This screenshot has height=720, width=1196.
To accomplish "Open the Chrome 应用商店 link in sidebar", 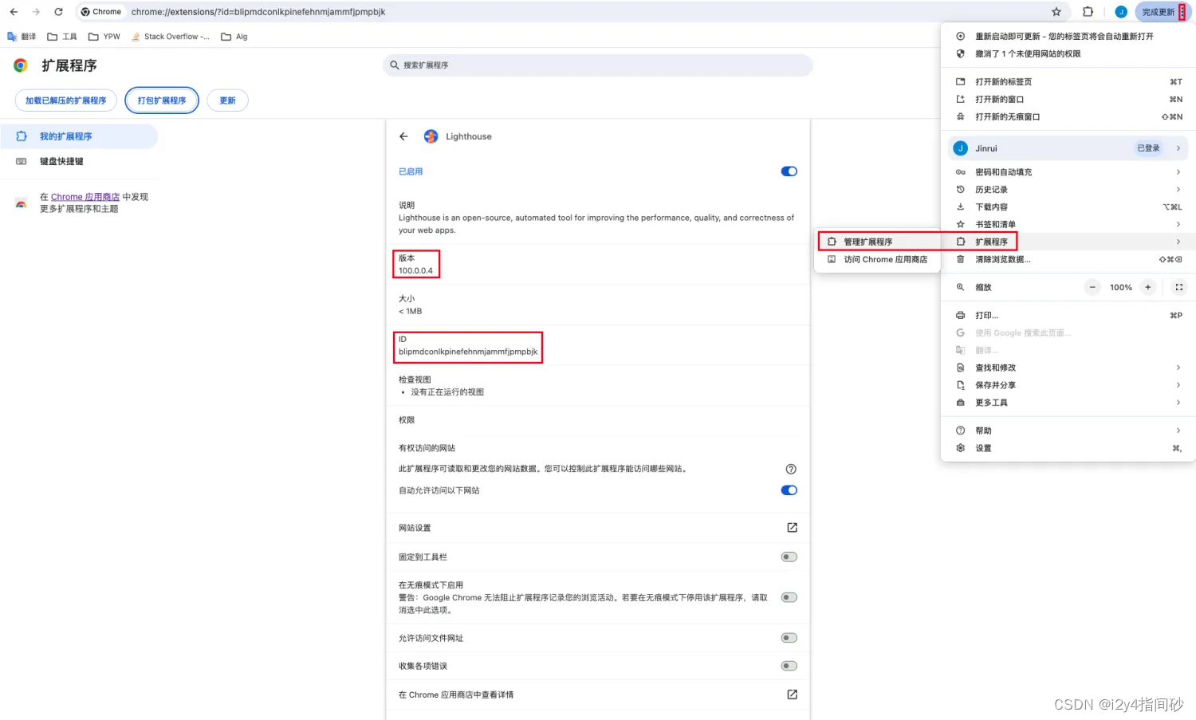I will (x=85, y=197).
